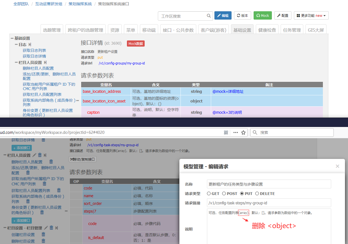
Task: Delete 栏目设置 - 栏目管理 group via trash icon
Action: coord(51,228)
